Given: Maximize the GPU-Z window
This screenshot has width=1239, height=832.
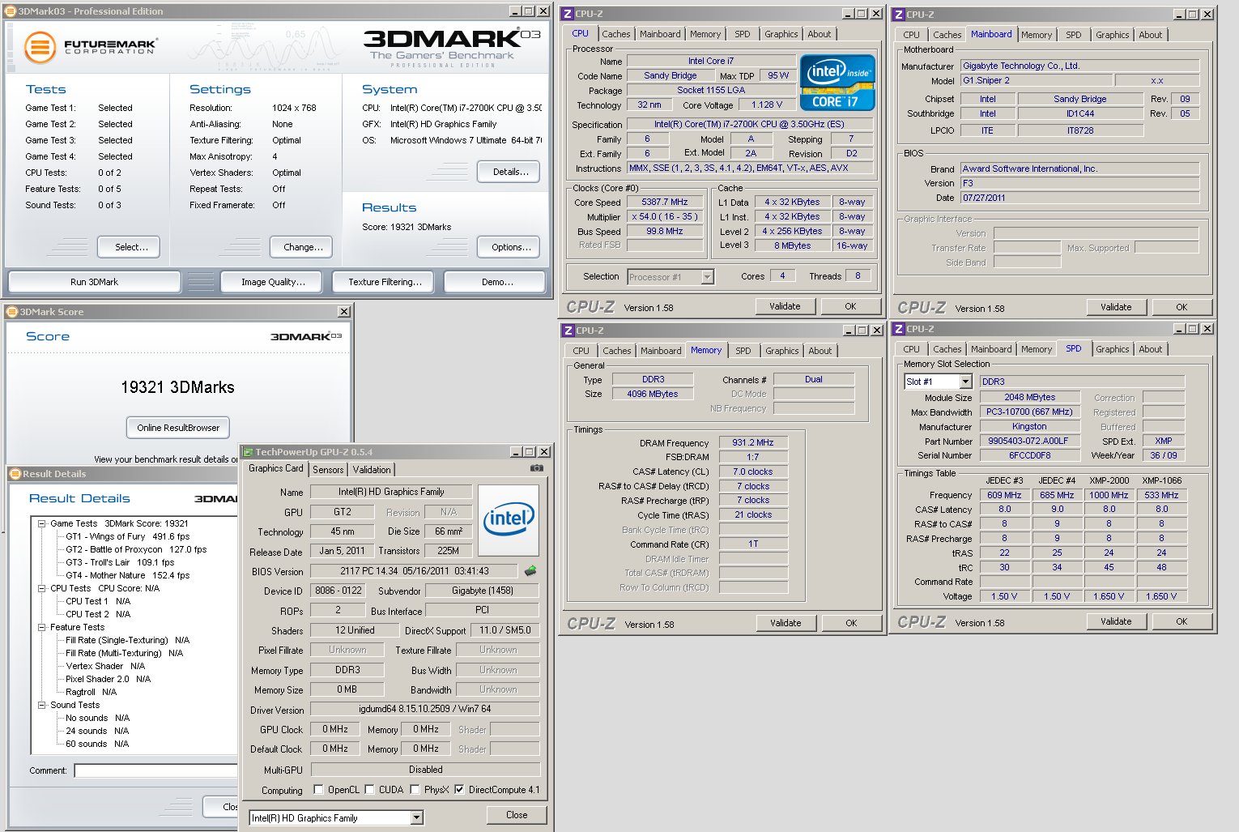Looking at the screenshot, I should (530, 452).
